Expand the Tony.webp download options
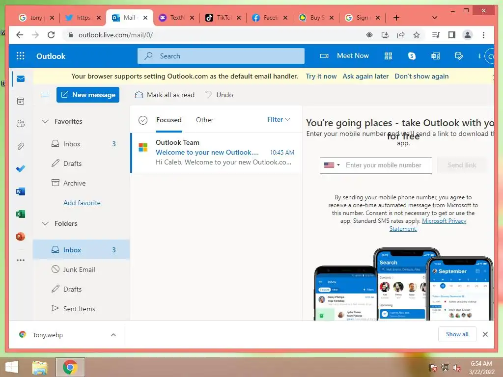Screen dimensions: 503x377 coord(113,335)
